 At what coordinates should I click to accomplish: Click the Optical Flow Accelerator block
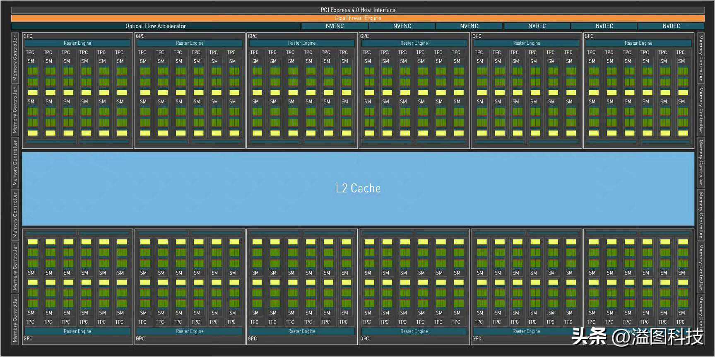pos(156,26)
